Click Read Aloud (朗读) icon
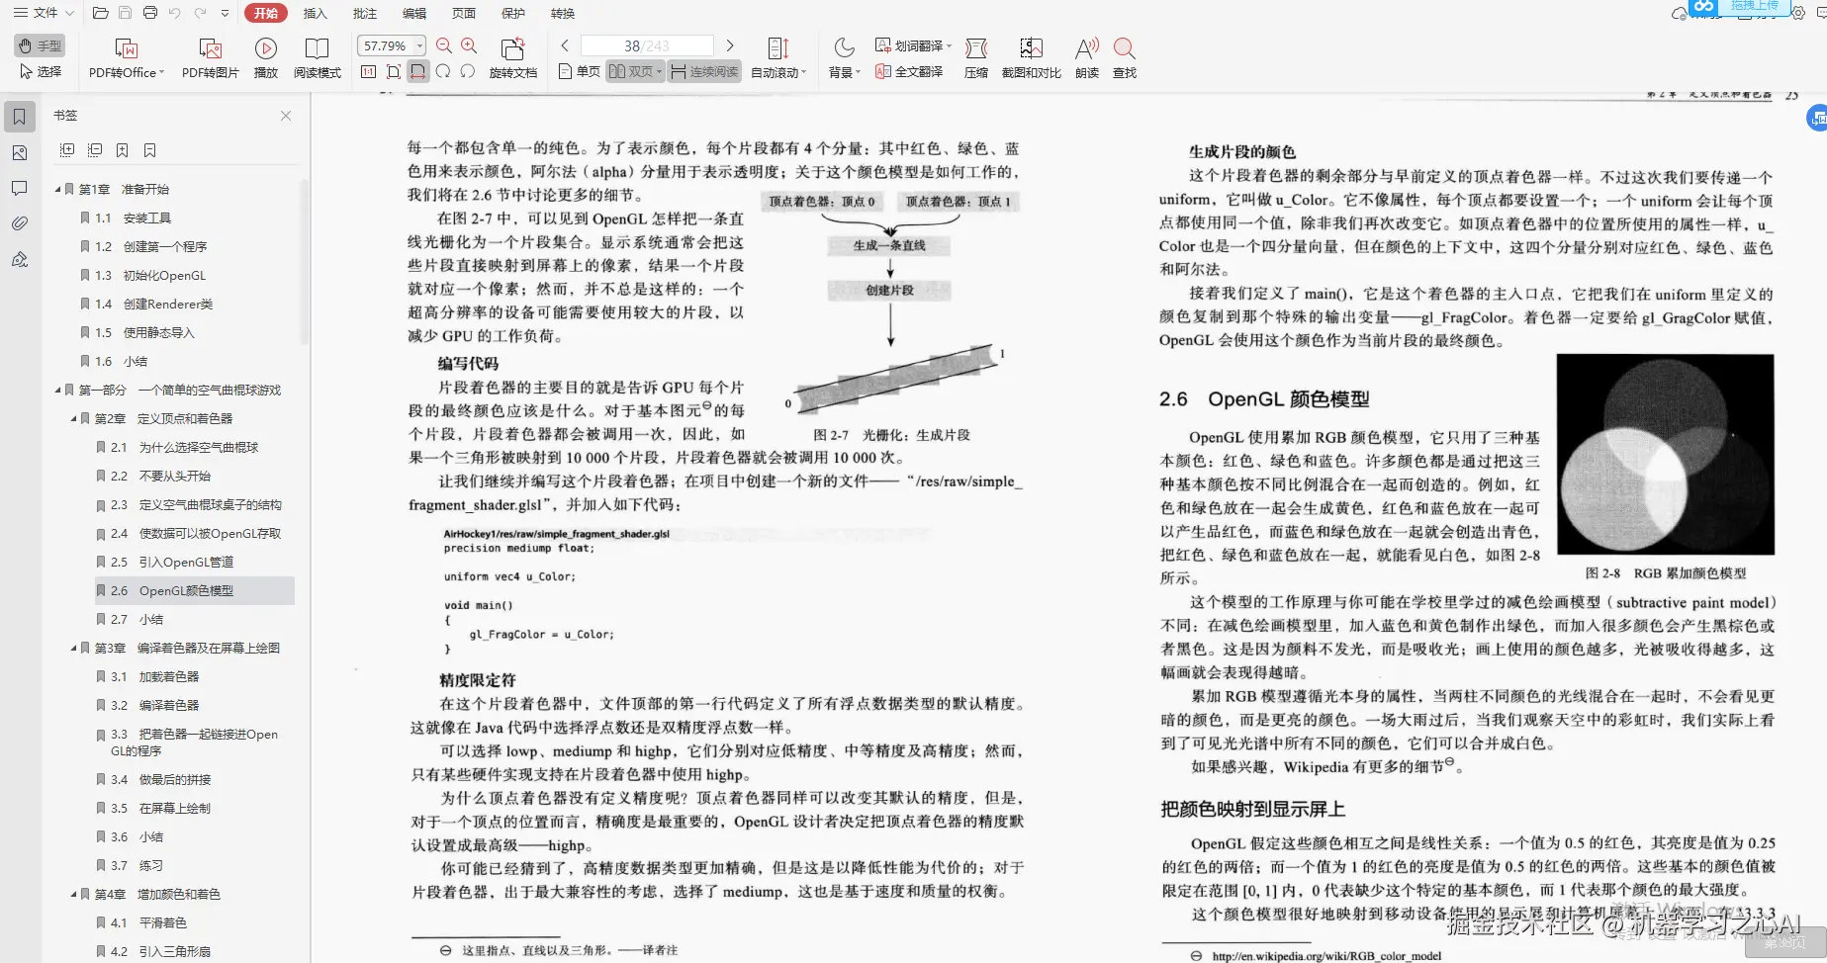The width and height of the screenshot is (1827, 963). (x=1087, y=58)
